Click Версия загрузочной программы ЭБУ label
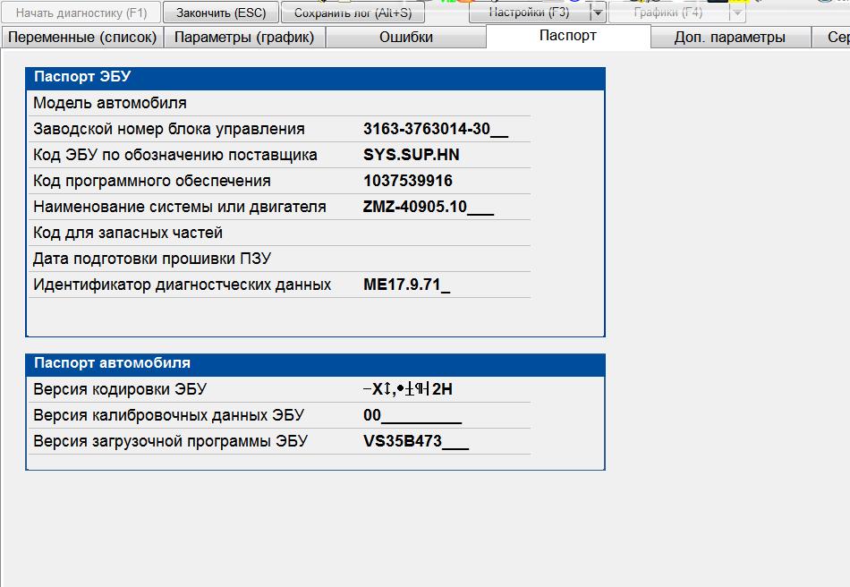Screen dimensions: 850x587 point(170,441)
